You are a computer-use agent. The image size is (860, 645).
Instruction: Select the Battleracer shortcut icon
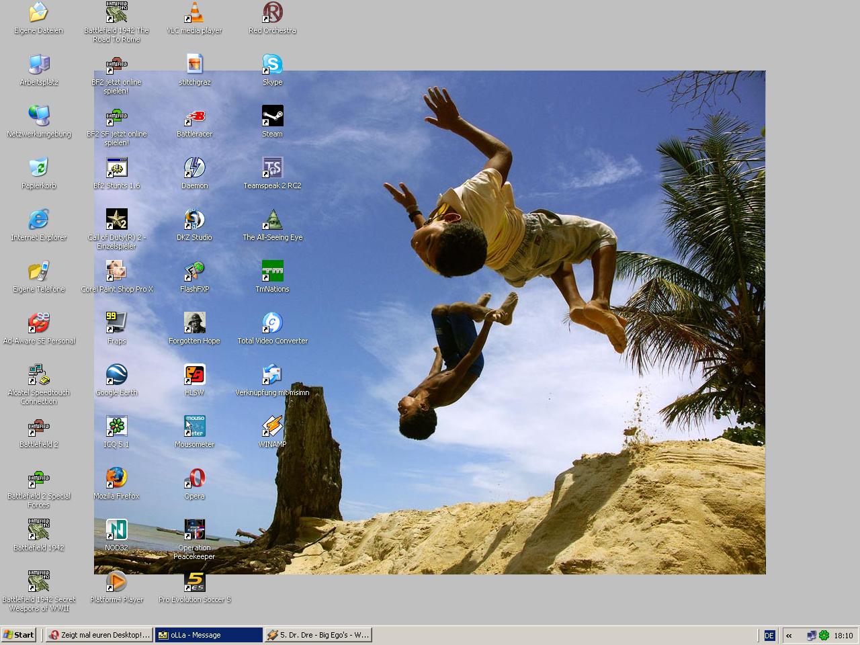(195, 116)
